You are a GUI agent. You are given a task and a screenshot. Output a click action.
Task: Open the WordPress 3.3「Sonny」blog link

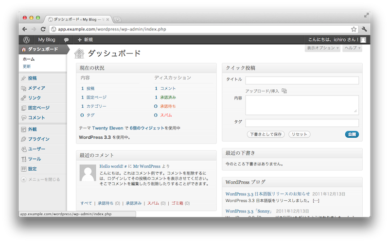[249, 211]
